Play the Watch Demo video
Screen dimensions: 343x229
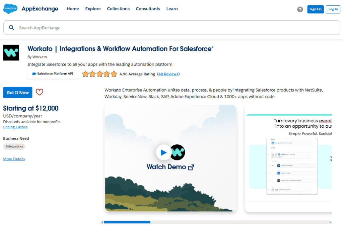163,152
